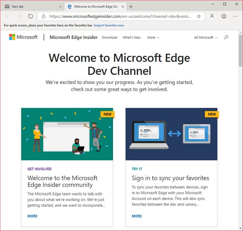Open the Download menu item
243x231 pixels.
(x=109, y=38)
